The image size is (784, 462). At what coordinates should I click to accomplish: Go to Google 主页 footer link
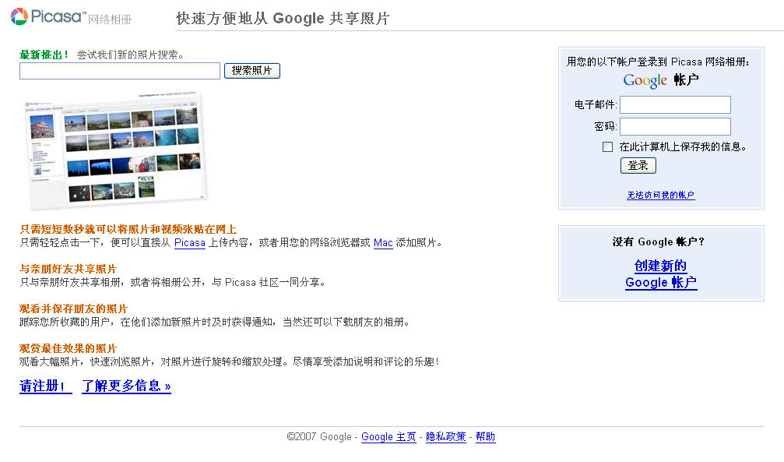click(388, 437)
